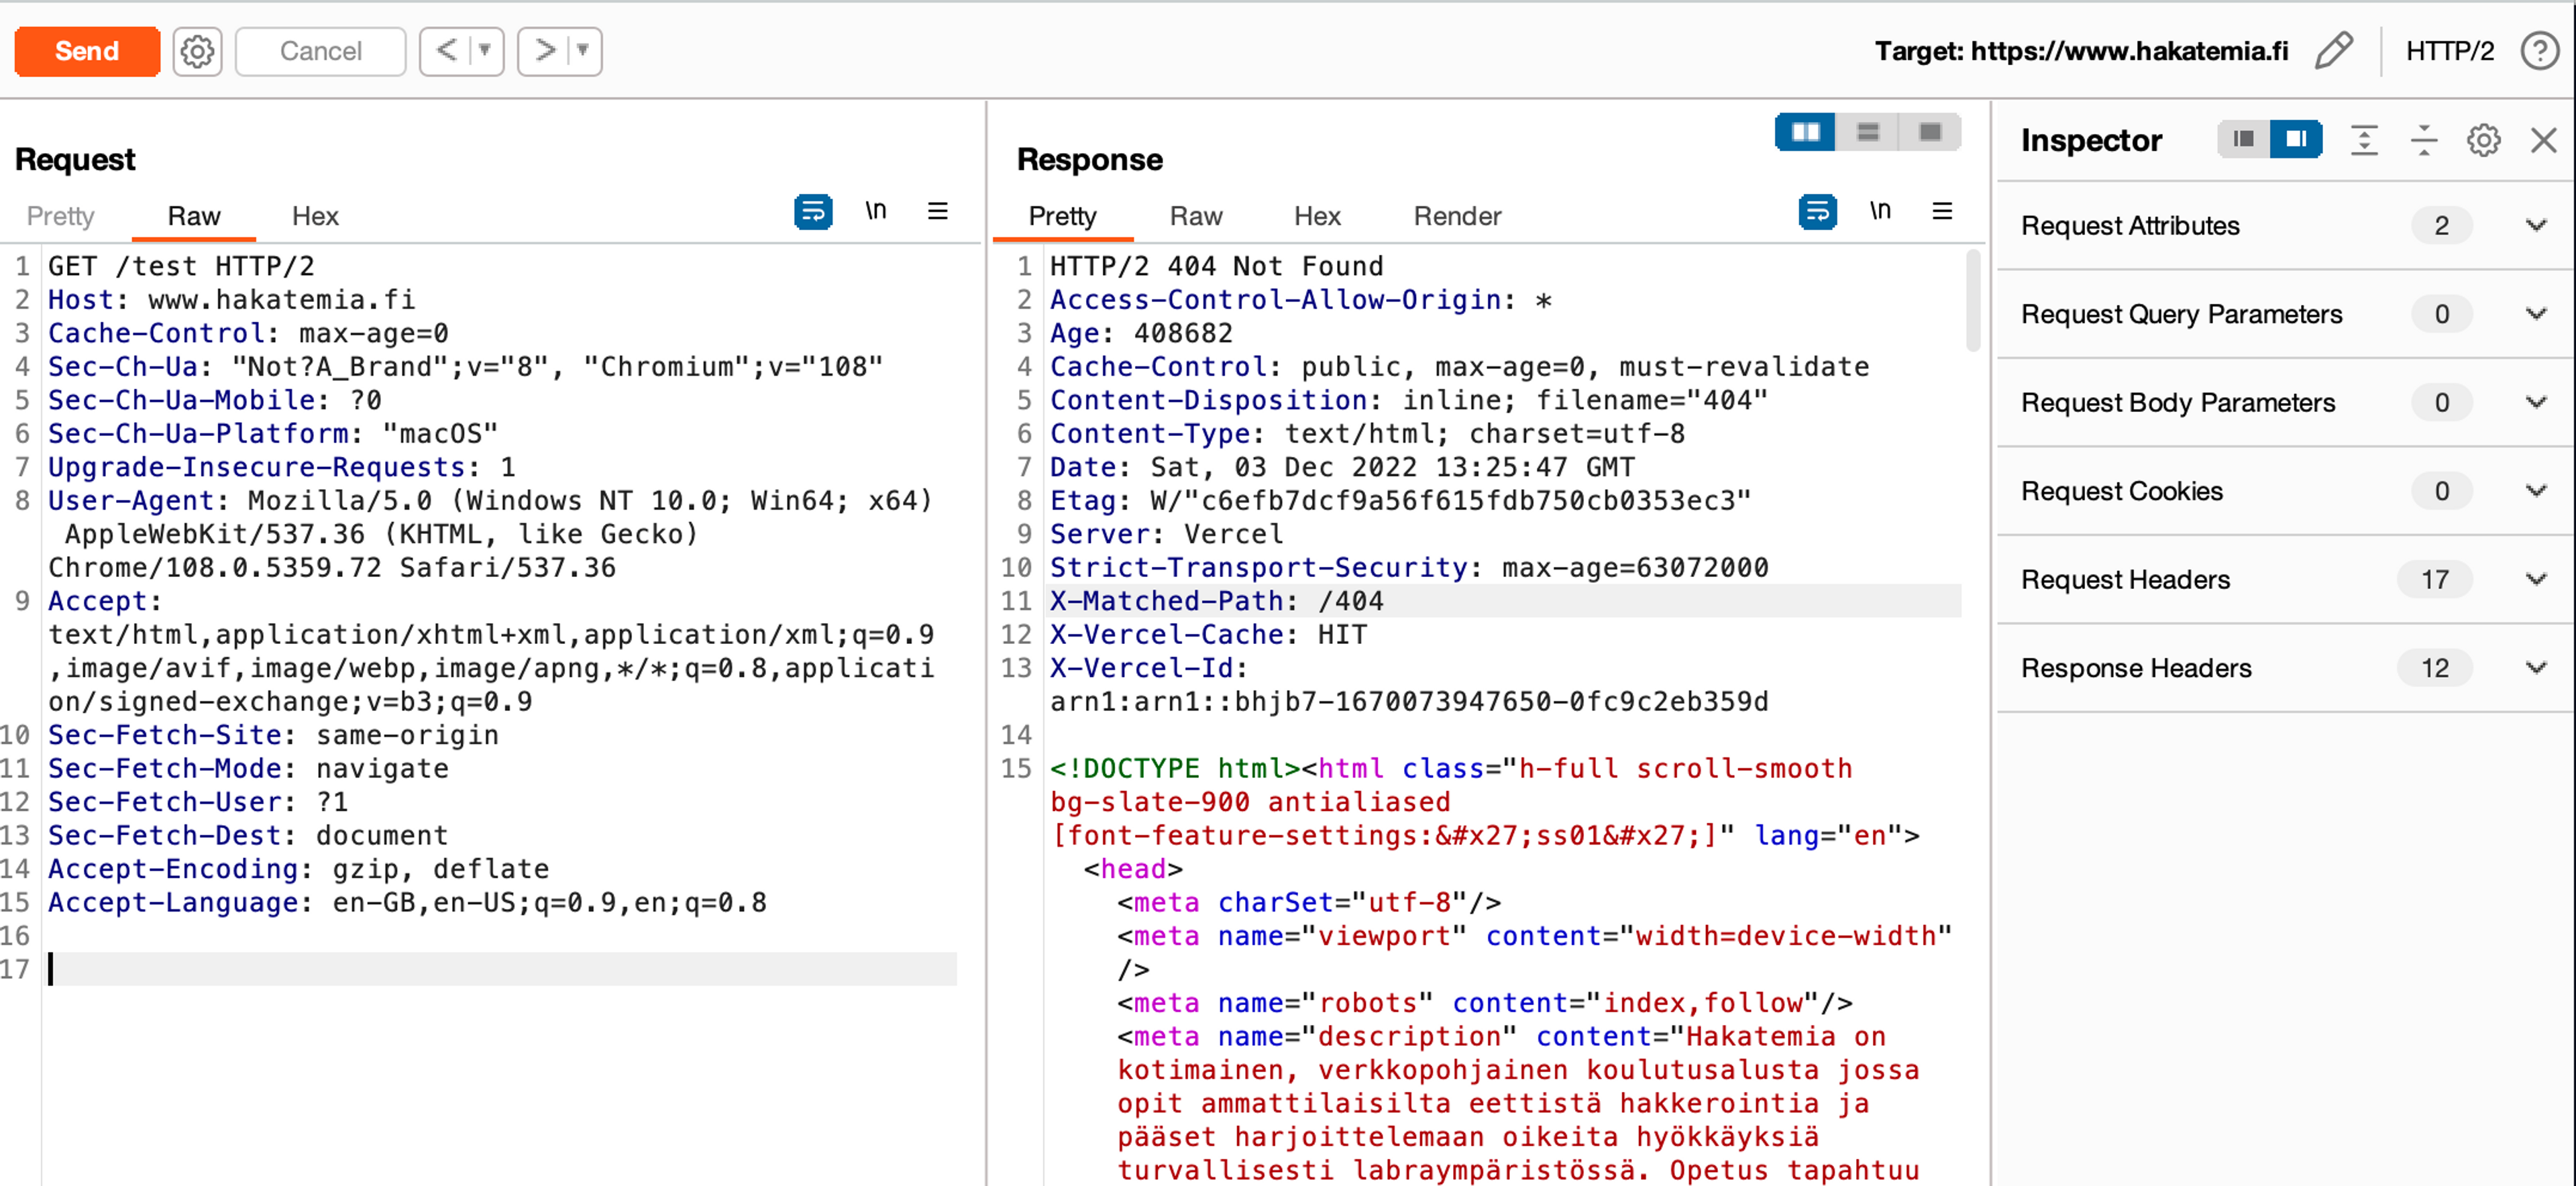Select combined tabbed layout icon
The width and height of the screenshot is (2576, 1186).
click(1930, 132)
